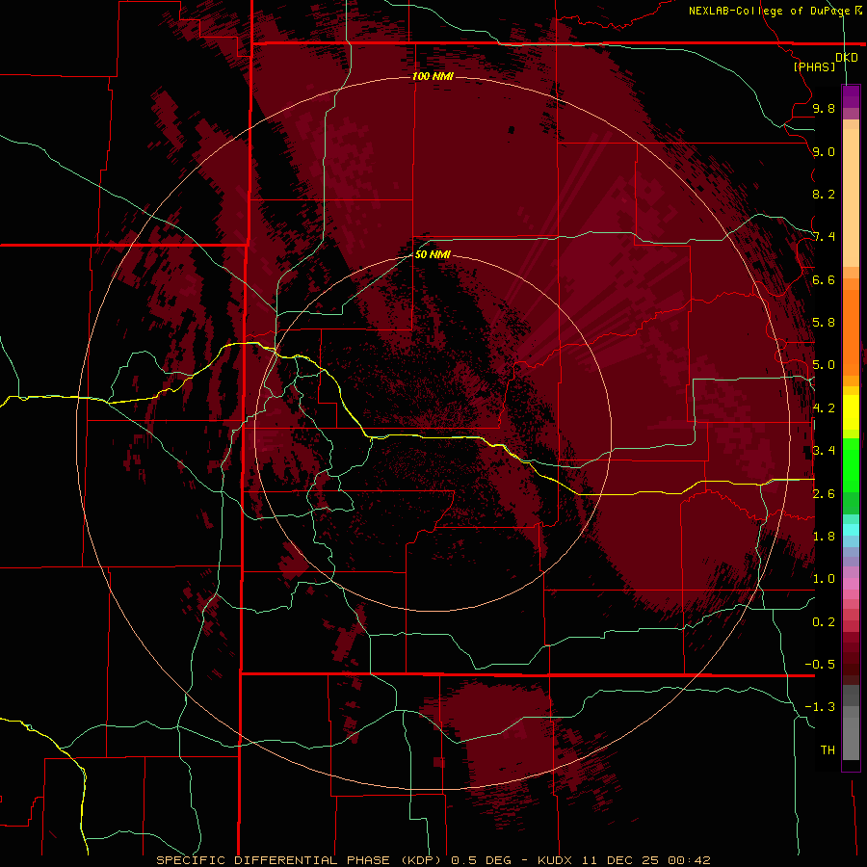Click the 5.8 value on the color scale
Screen dimensions: 867x867
click(824, 323)
